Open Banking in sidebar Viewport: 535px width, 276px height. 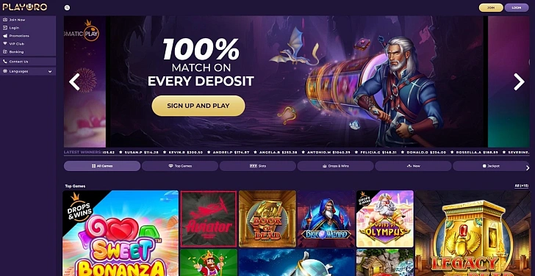click(x=28, y=52)
